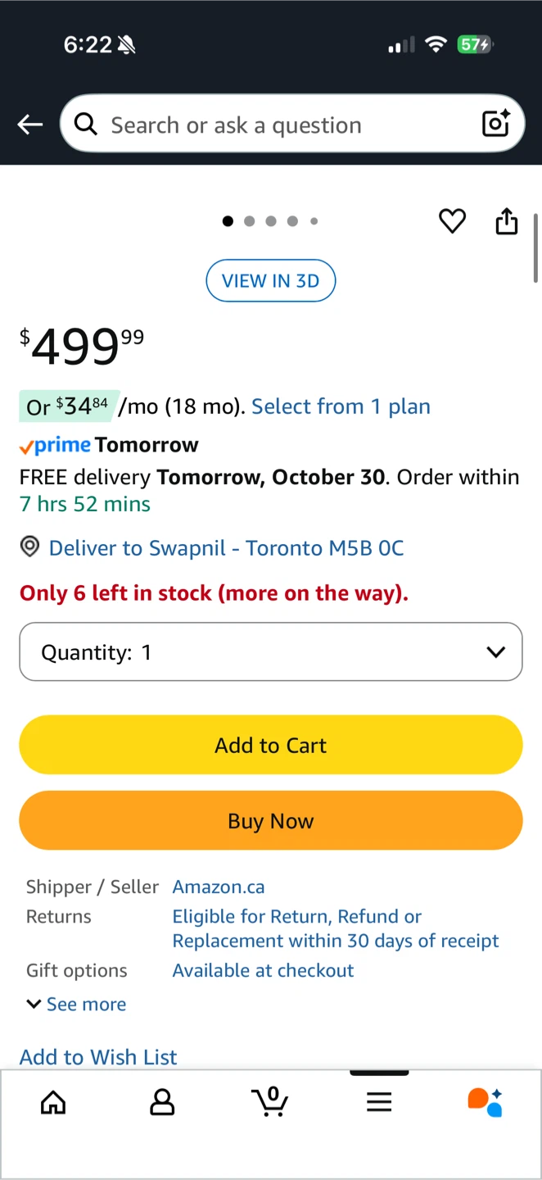Tap the heart wishlist icon
Viewport: 542px width, 1180px height.
coord(452,220)
